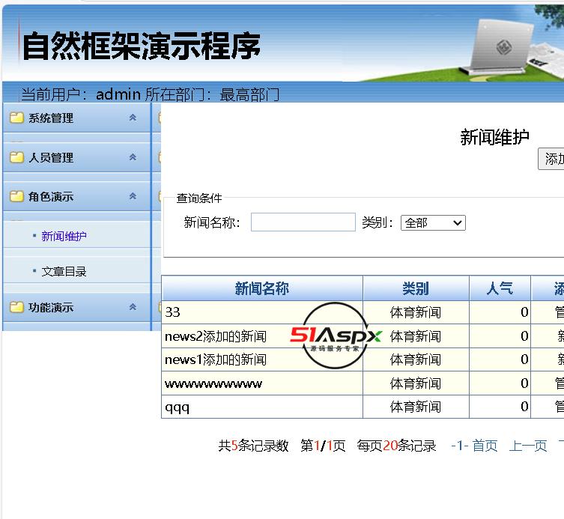Image resolution: width=564 pixels, height=519 pixels.
Task: Select the news row named qqq
Action: pyautogui.click(x=178, y=407)
